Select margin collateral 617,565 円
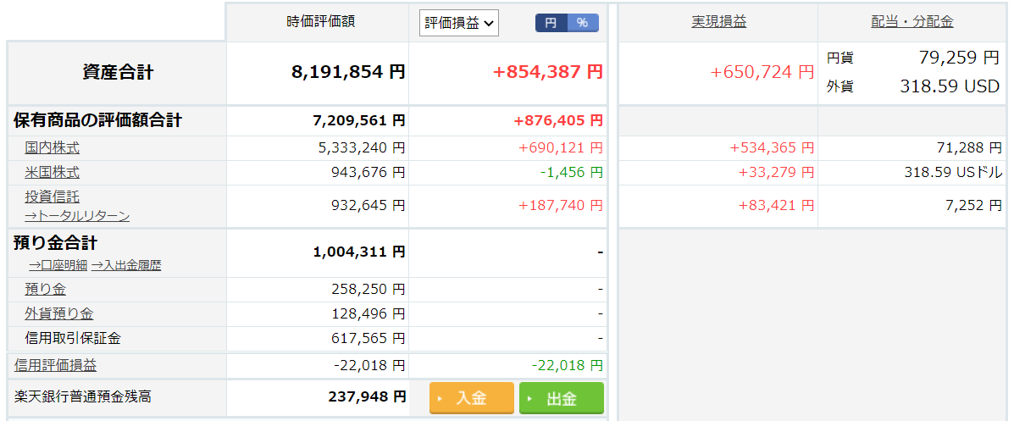Screen dimensions: 1014x421 coord(368,338)
